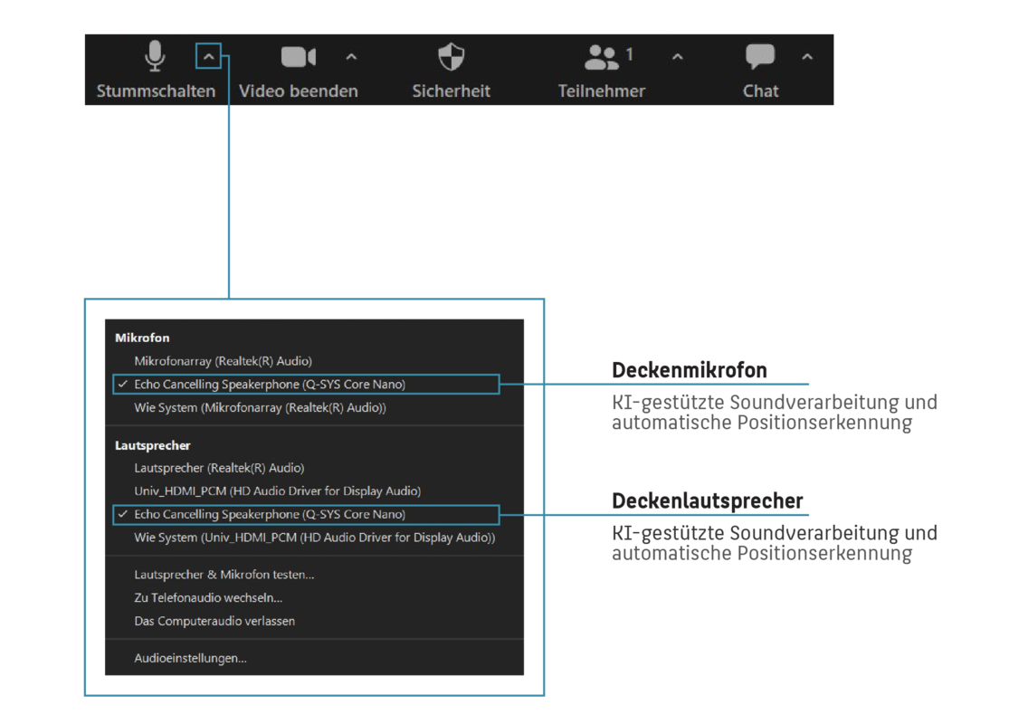This screenshot has height=724, width=1028.
Task: Open the Teilnehmer participants icon
Action: tap(601, 58)
